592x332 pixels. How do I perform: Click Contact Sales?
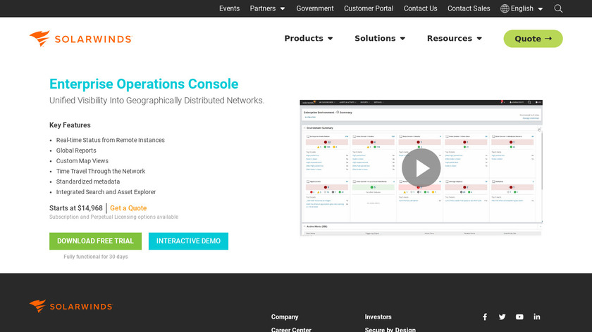pos(469,8)
